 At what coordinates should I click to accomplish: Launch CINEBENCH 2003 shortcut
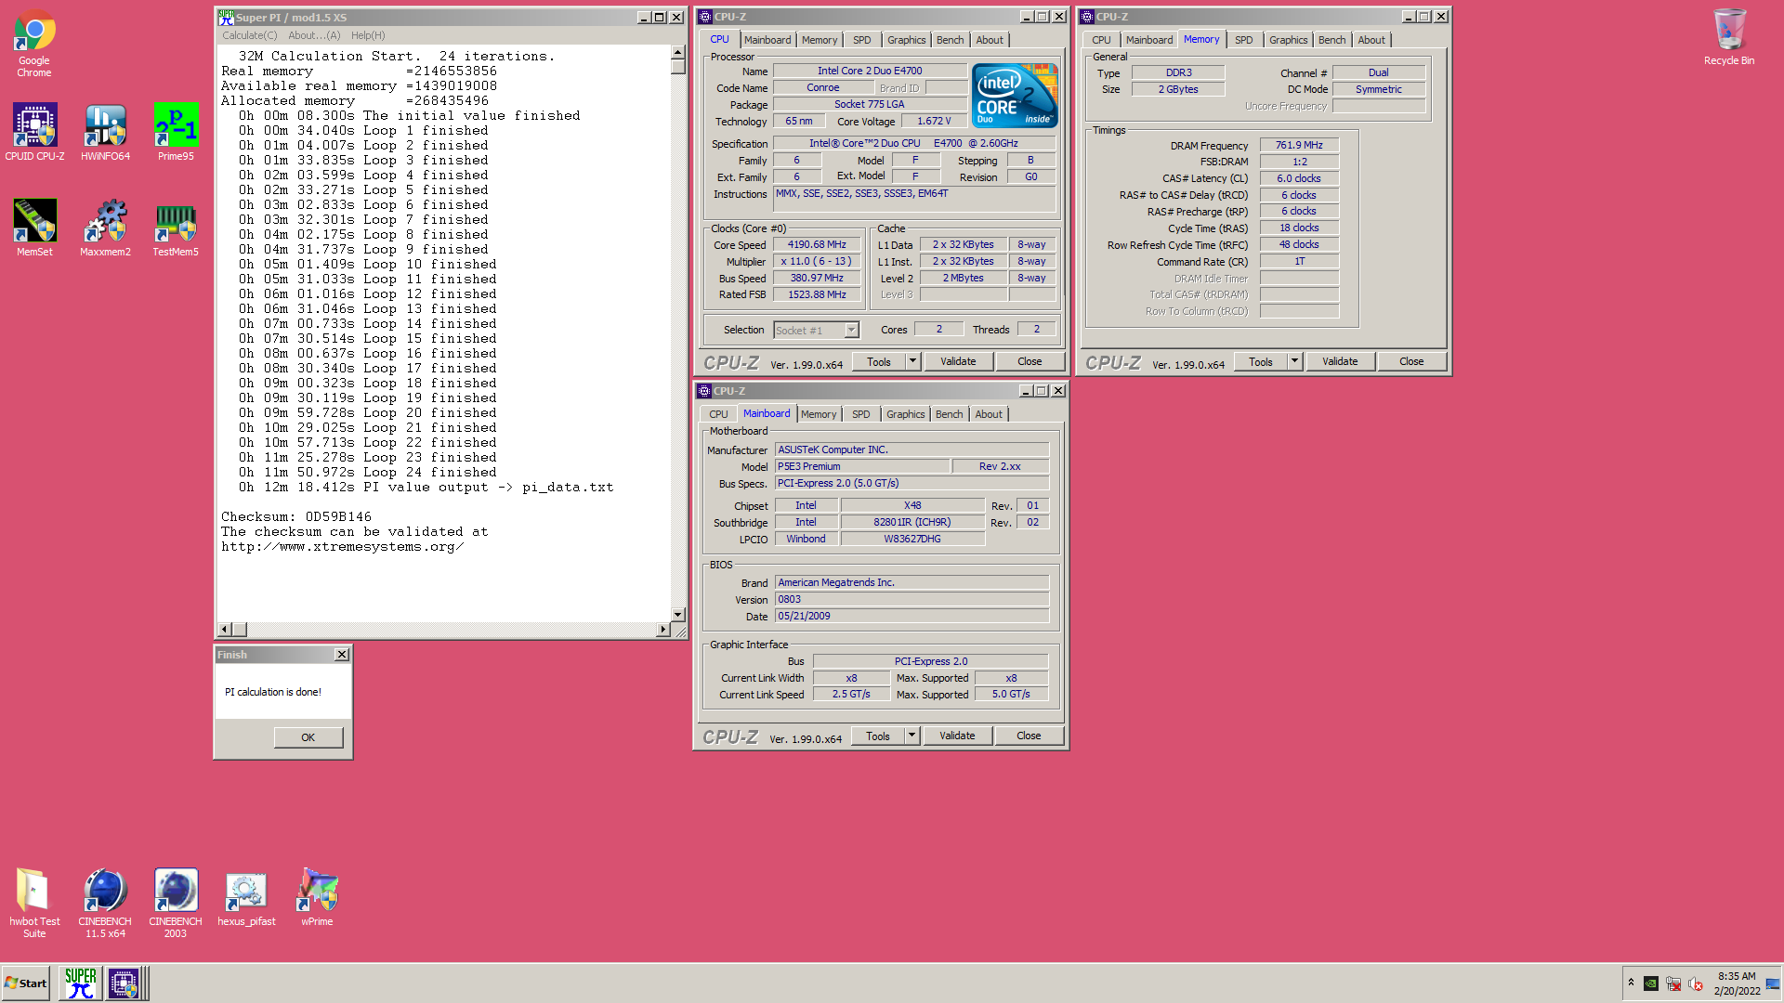pos(176,903)
